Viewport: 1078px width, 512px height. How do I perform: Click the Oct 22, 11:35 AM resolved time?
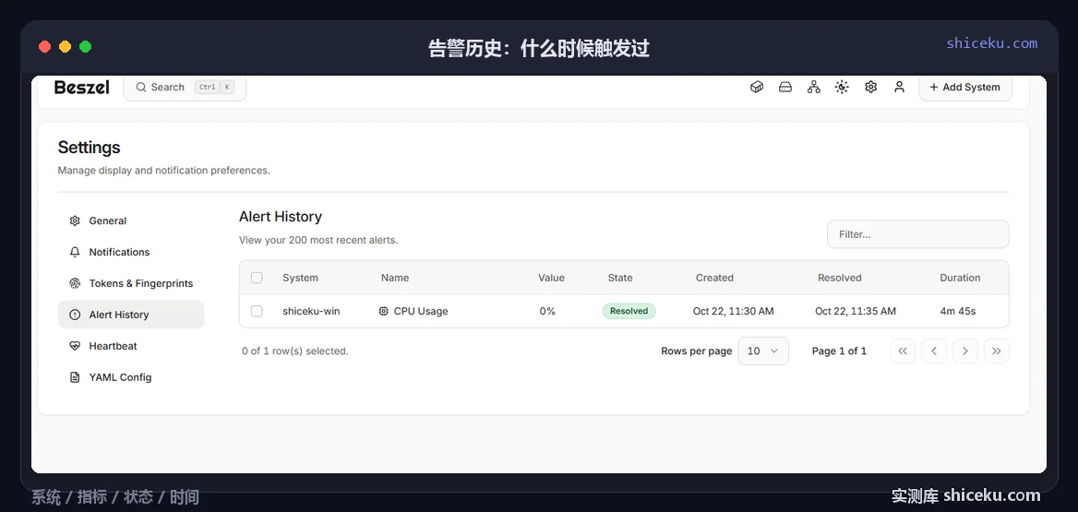(x=856, y=311)
